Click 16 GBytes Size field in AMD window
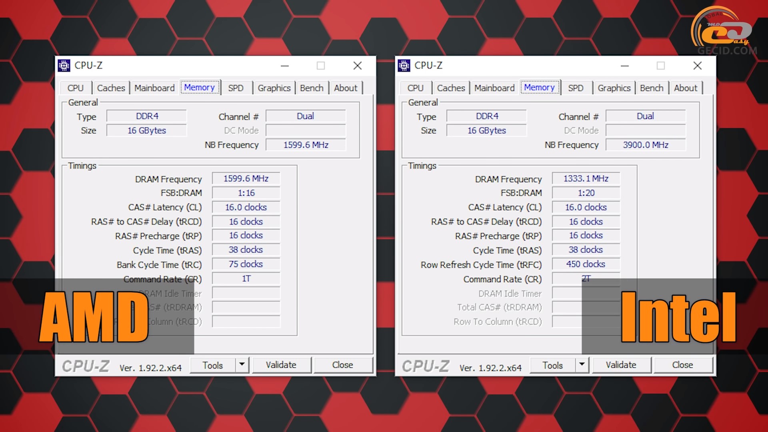Image resolution: width=768 pixels, height=432 pixels. (147, 130)
